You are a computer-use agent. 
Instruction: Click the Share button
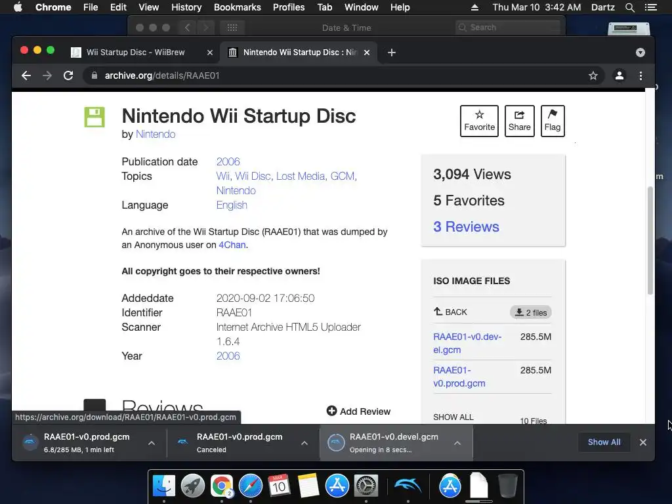tap(520, 121)
